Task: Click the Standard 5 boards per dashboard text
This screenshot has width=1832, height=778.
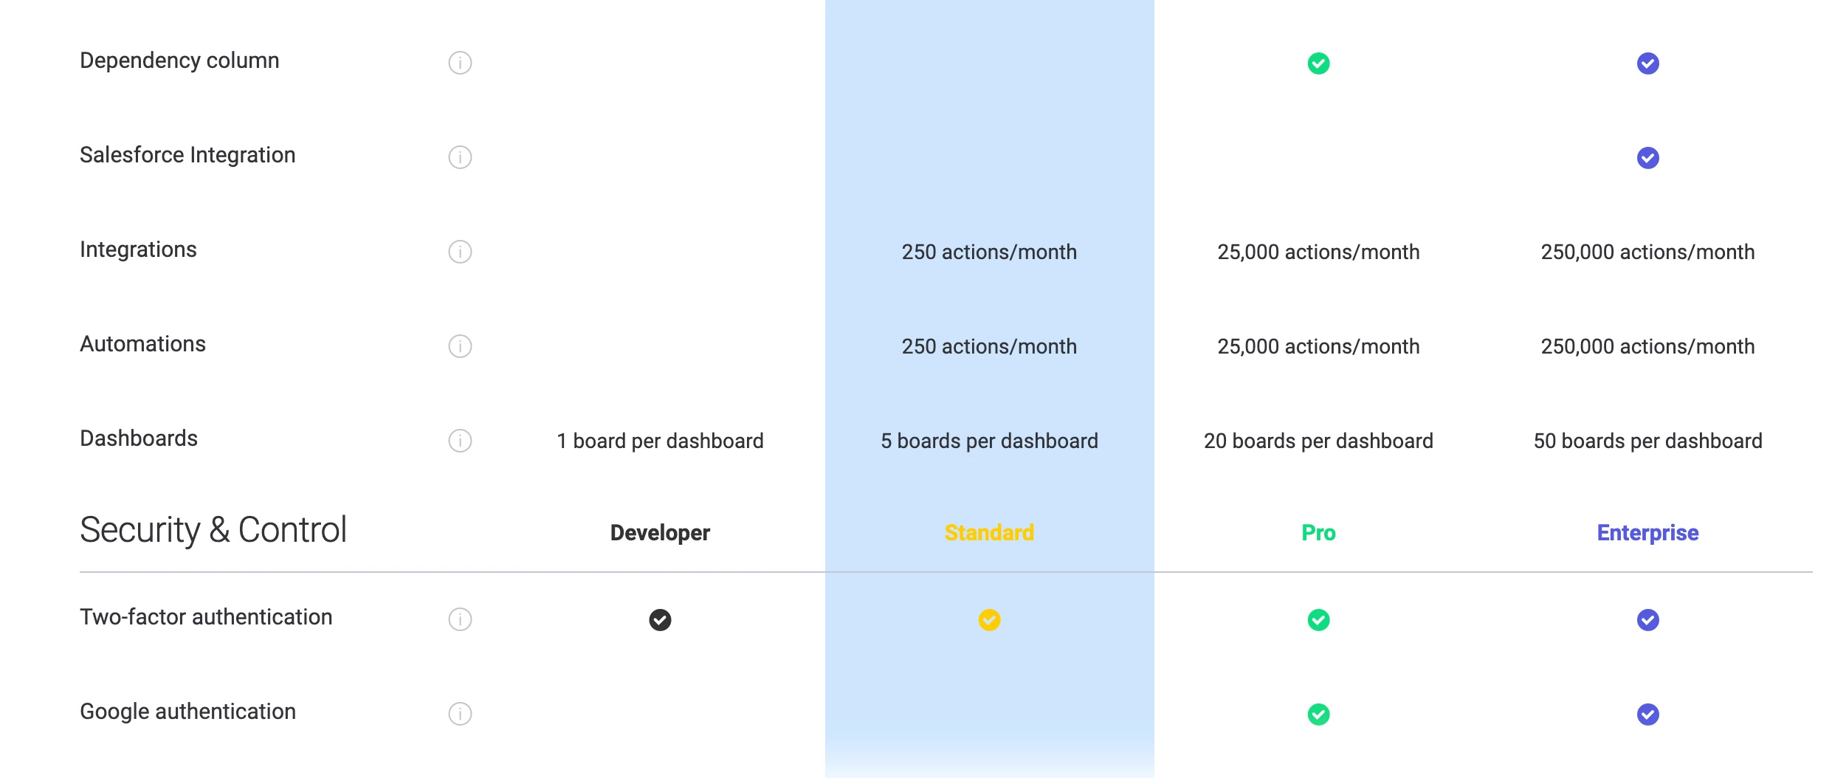Action: coord(989,441)
